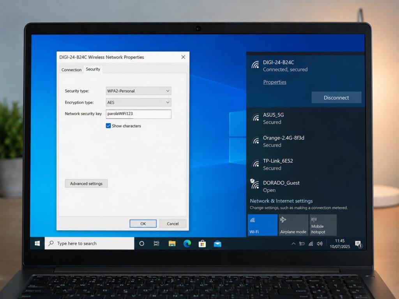Select the Security tab
Image resolution: width=399 pixels, height=299 pixels.
click(x=93, y=69)
